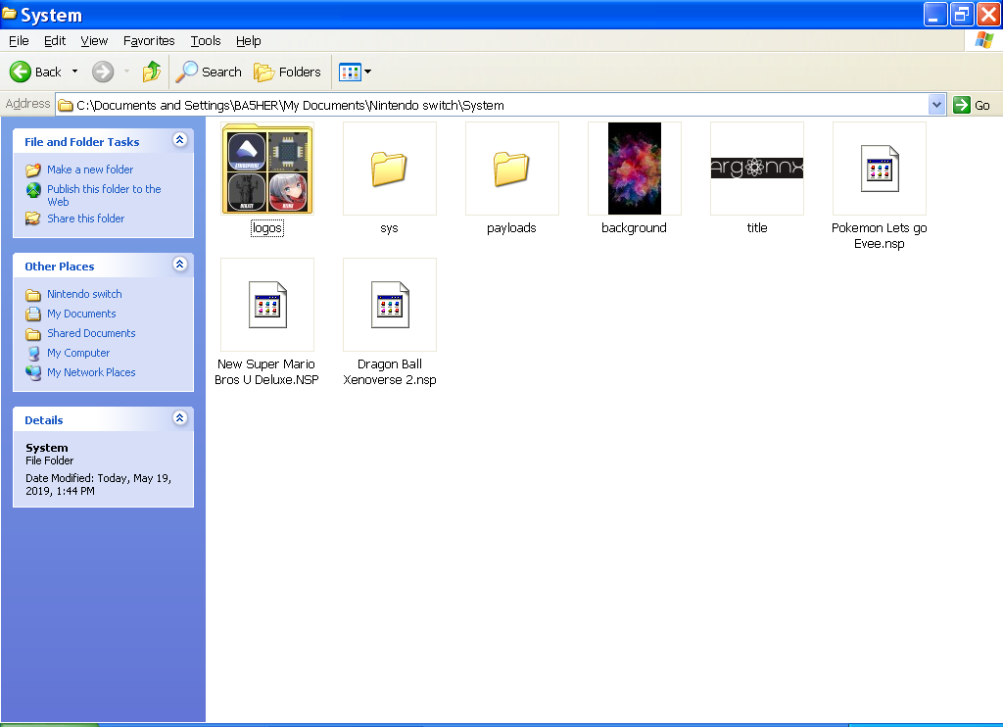Collapse the Details panel
1003x727 pixels.
pyautogui.click(x=180, y=418)
